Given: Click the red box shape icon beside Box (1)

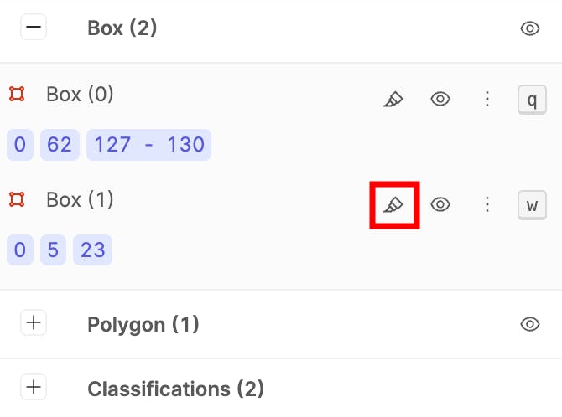Looking at the screenshot, I should 17,199.
